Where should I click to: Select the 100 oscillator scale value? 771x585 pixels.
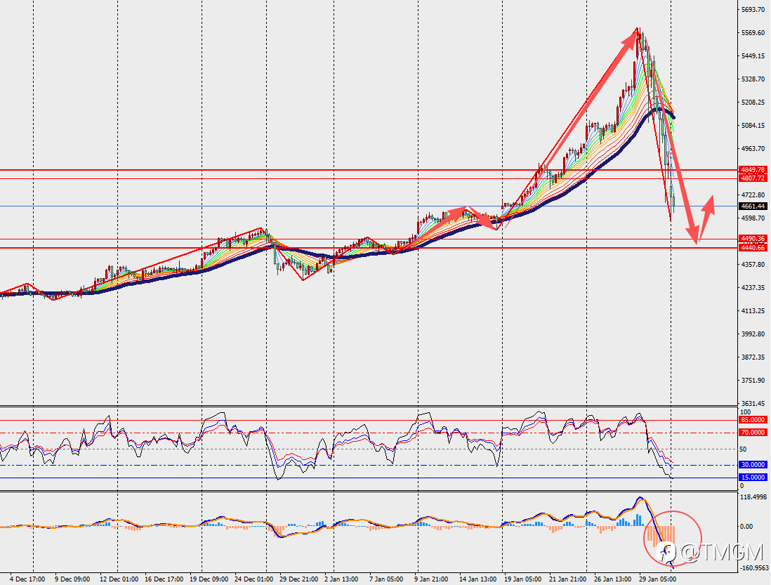(746, 412)
